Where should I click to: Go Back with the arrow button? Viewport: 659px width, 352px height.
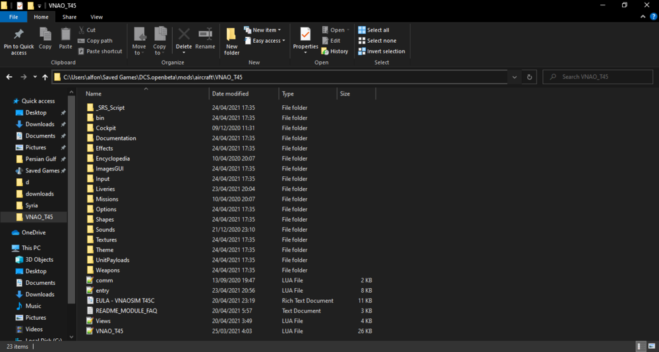9,77
